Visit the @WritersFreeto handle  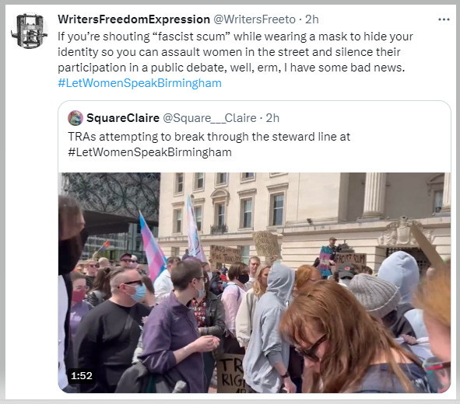coord(254,19)
